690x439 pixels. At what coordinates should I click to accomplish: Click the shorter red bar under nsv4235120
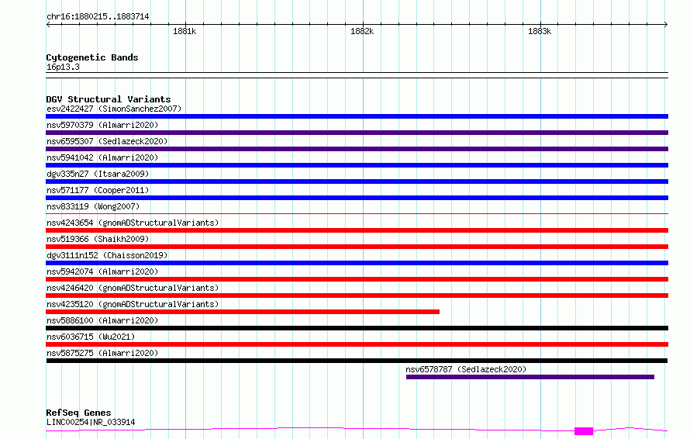[243, 312]
